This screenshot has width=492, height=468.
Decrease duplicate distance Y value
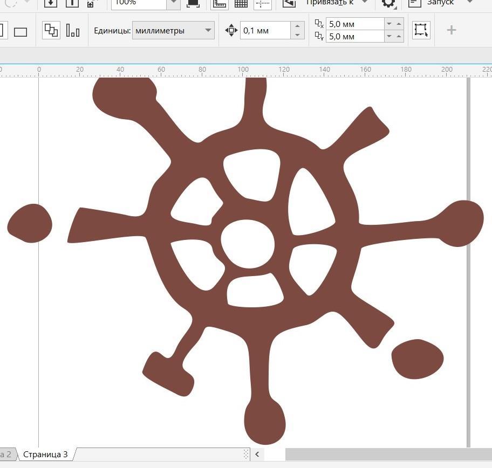tap(389, 36)
